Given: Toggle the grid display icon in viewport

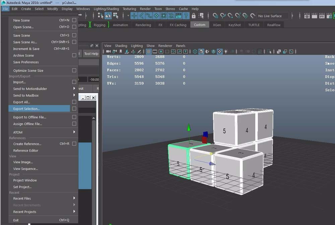Looking at the screenshot, I should click(149, 51).
